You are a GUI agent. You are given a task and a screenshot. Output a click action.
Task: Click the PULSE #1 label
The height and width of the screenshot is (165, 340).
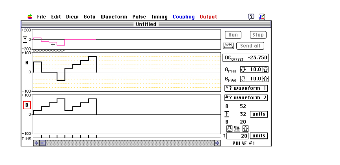coord(244,143)
